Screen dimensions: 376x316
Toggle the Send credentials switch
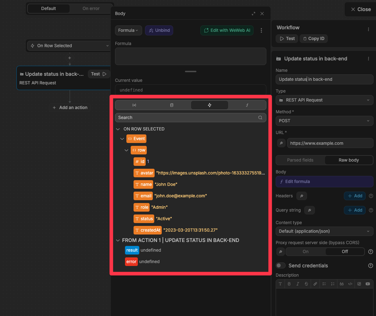pos(281,266)
